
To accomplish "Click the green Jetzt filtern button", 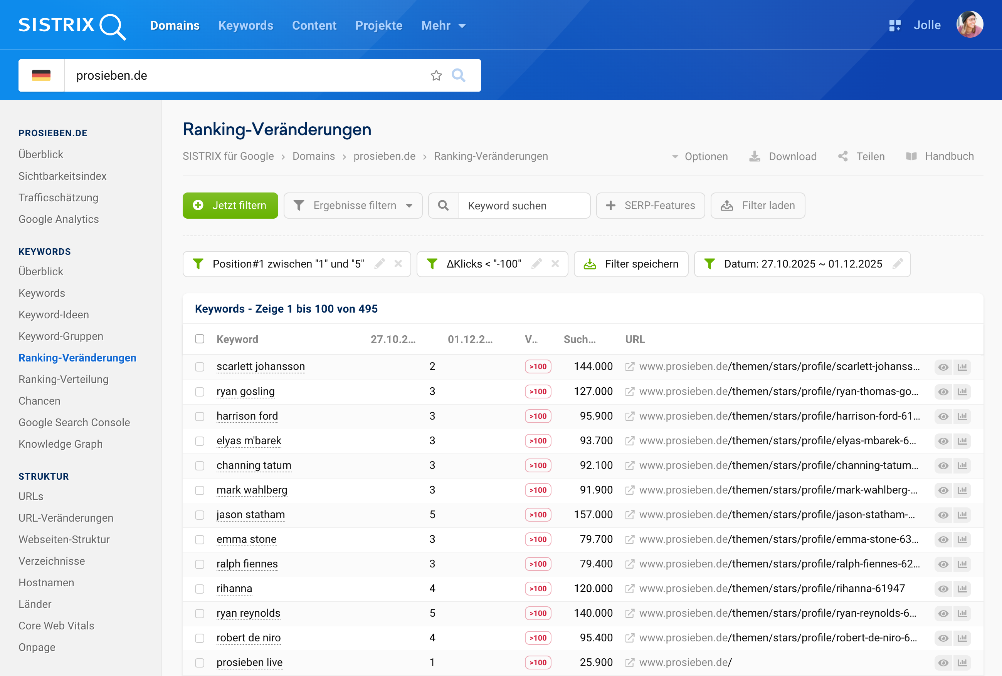I will (x=230, y=206).
